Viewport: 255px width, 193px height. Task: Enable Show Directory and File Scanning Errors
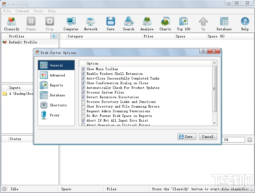pyautogui.click(x=83, y=106)
